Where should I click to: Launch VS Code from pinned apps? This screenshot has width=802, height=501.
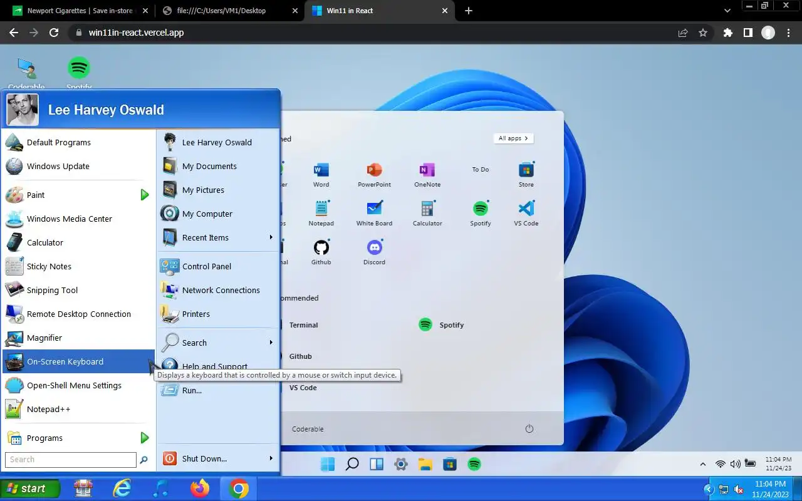click(x=526, y=214)
